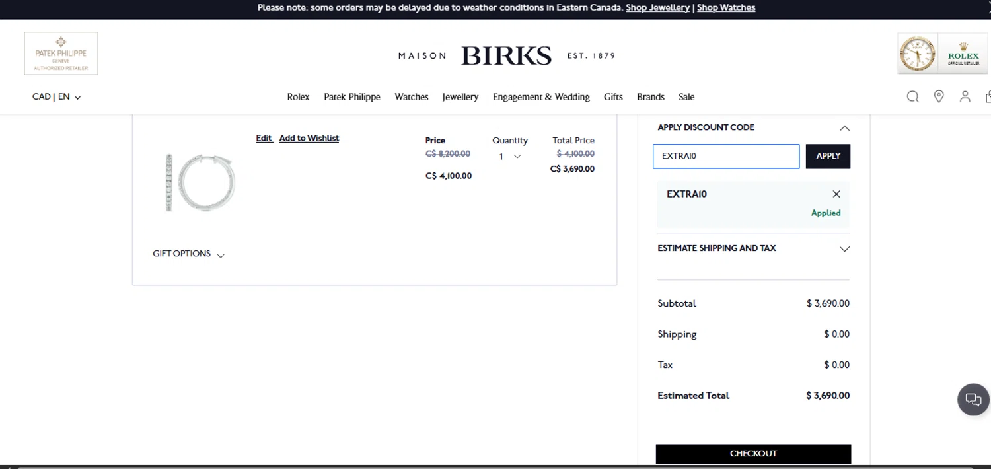This screenshot has width=991, height=469.
Task: Open the store locator pin icon
Action: tap(939, 97)
